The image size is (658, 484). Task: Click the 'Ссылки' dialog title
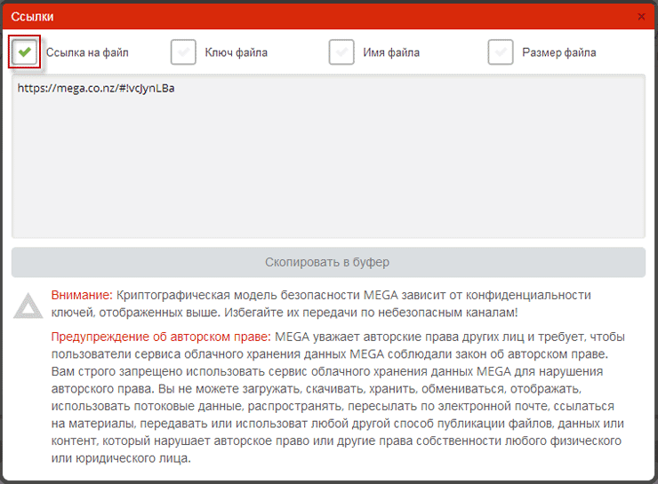(32, 17)
